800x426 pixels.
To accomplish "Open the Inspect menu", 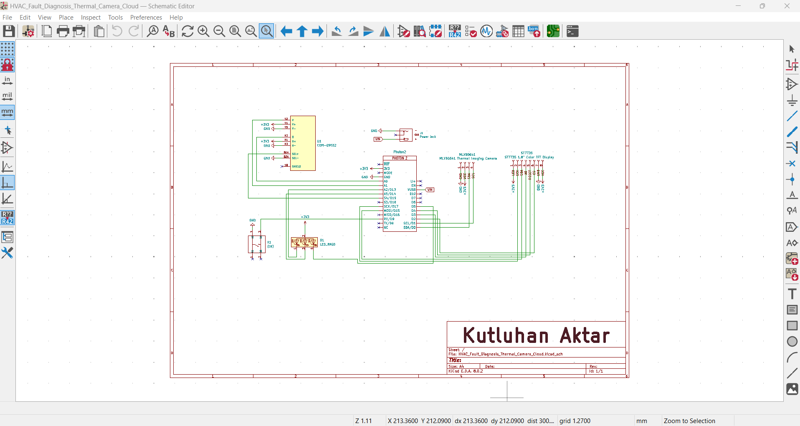I will 90,17.
